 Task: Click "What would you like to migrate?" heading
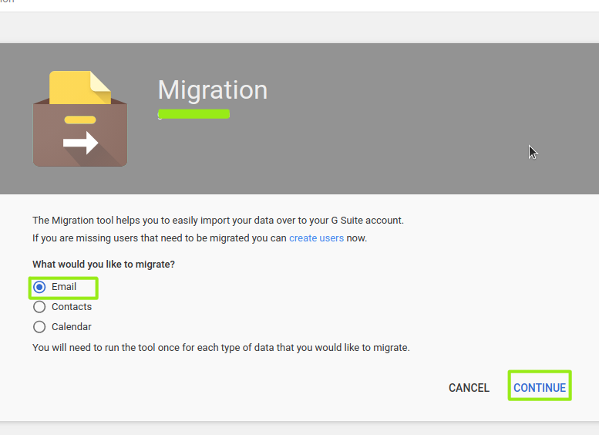(103, 265)
